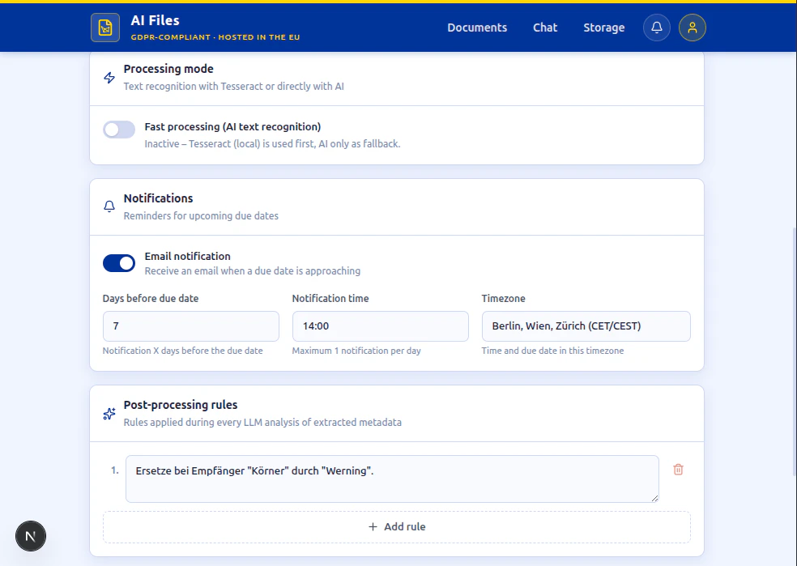Edit the Ersetze bei Empfänger rule text
This screenshot has height=566, width=797.
pyautogui.click(x=391, y=478)
